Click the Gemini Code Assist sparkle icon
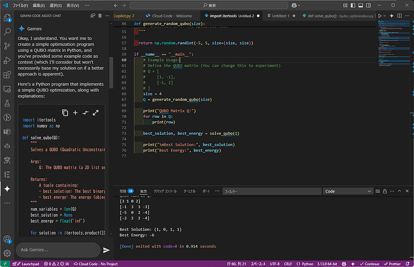 pos(7,189)
